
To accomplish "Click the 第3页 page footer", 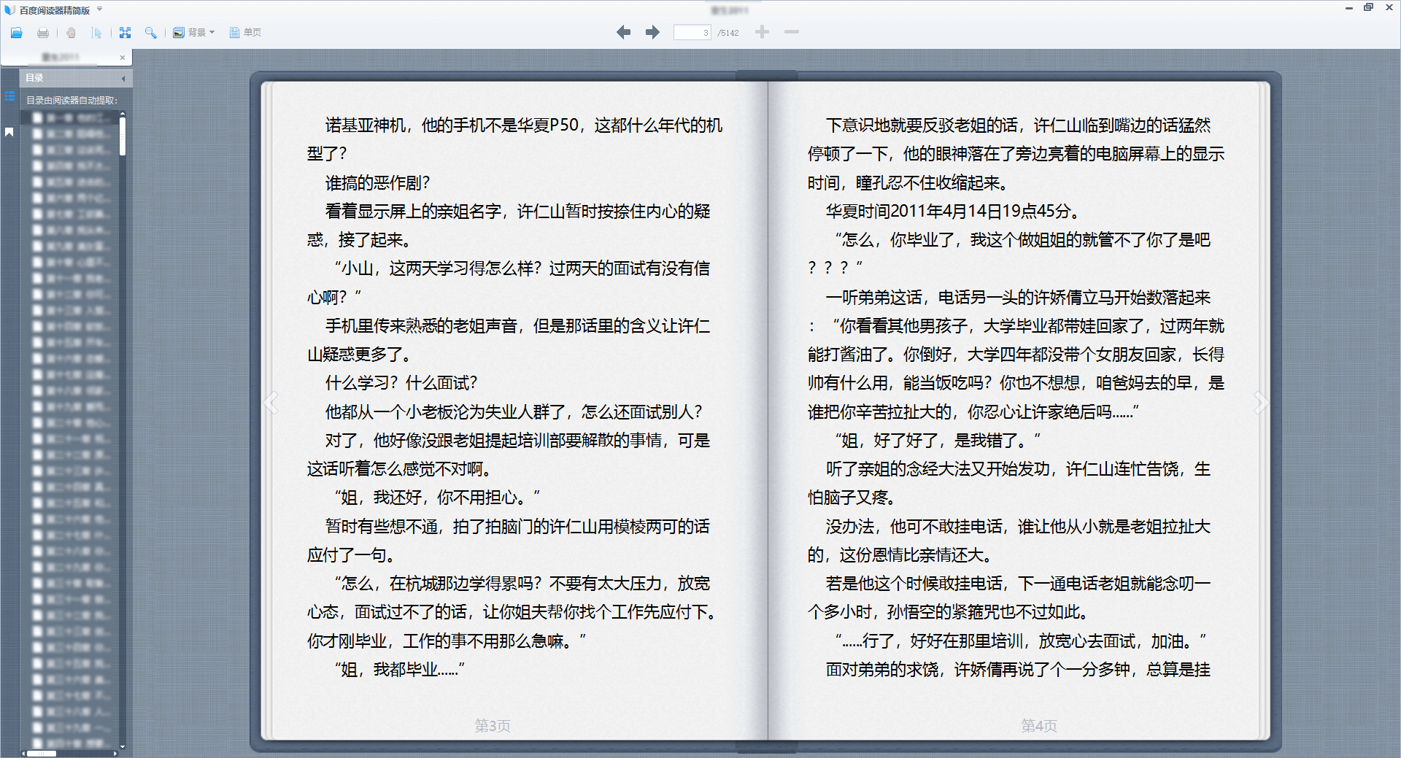I will [493, 725].
